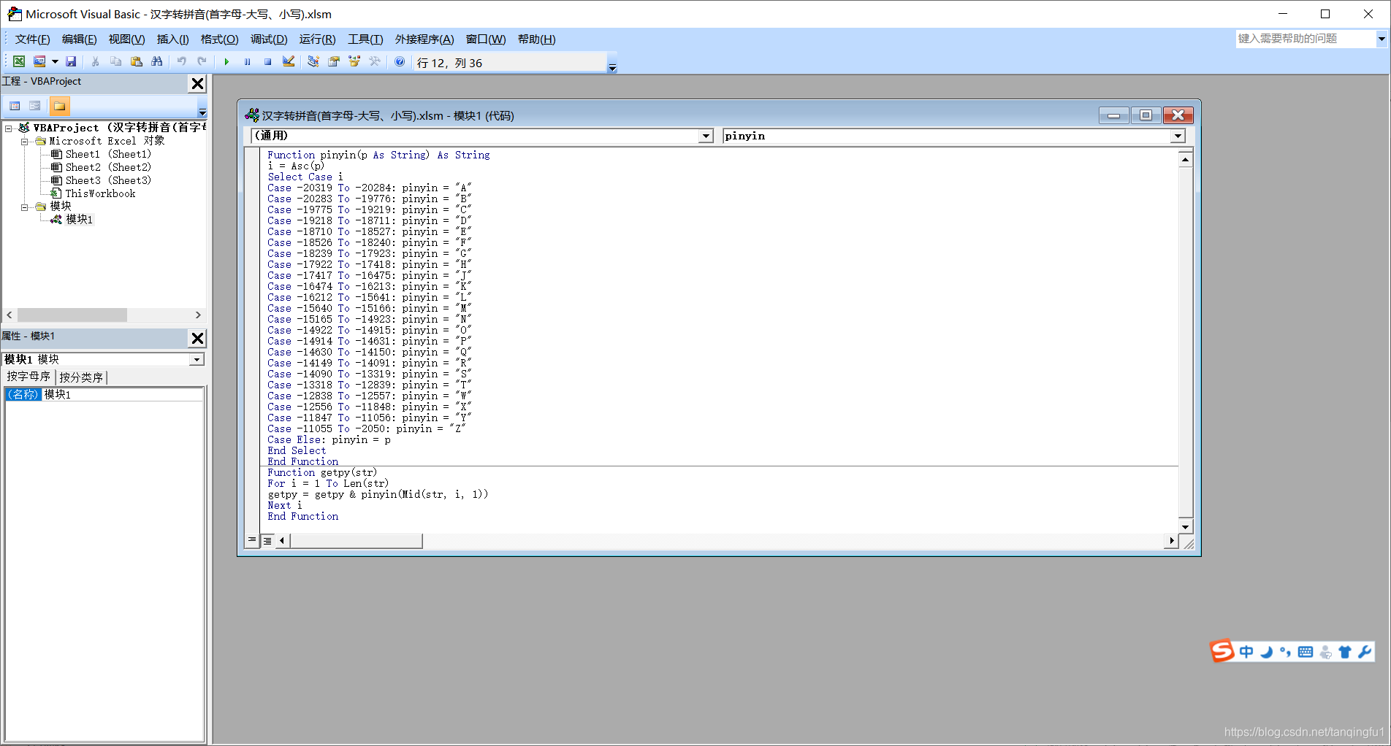Open the (通用) object dropdown

706,136
